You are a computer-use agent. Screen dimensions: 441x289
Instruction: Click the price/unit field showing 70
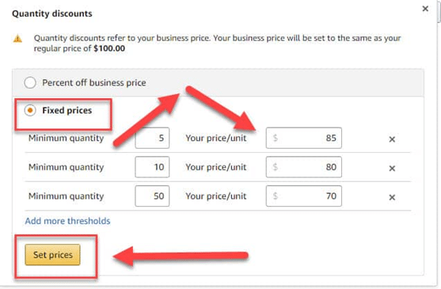pyautogui.click(x=304, y=196)
